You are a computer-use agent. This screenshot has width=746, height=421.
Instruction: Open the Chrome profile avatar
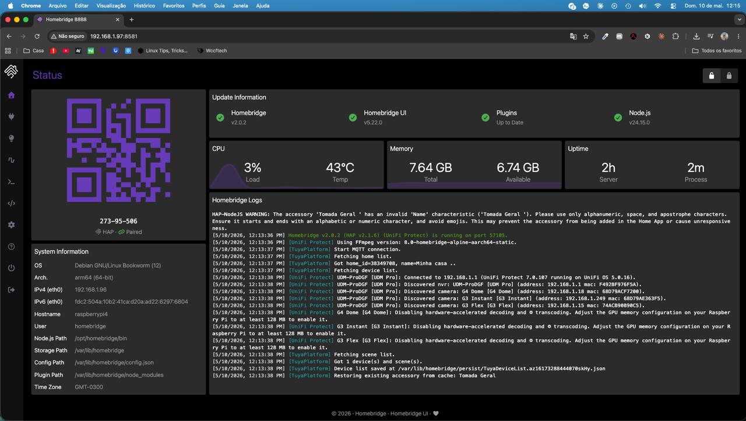(x=724, y=36)
